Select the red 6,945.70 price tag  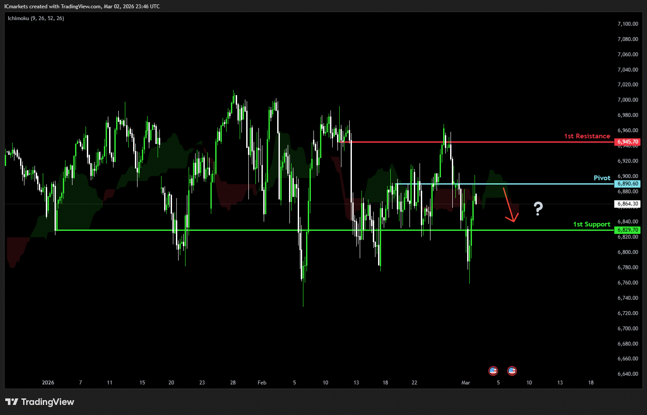[627, 142]
